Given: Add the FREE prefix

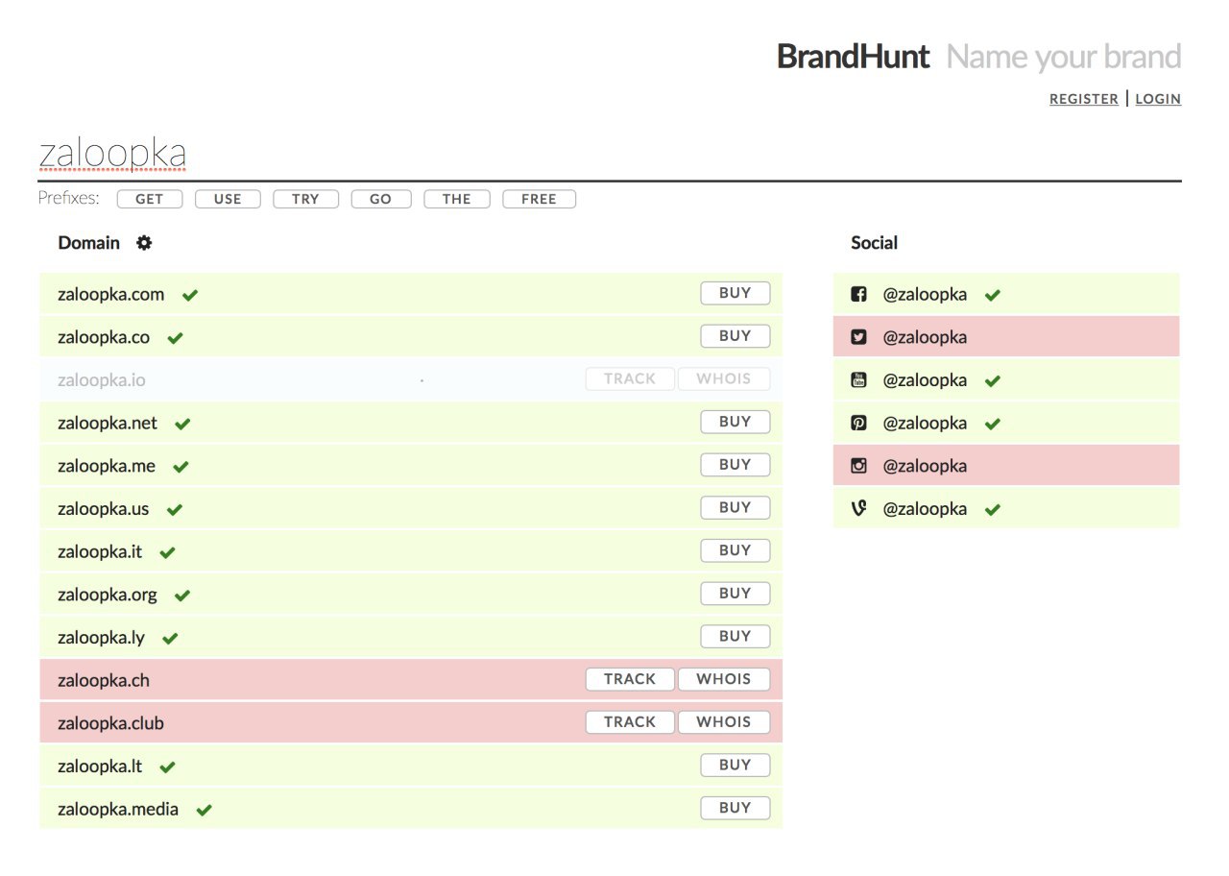Looking at the screenshot, I should click(x=539, y=199).
